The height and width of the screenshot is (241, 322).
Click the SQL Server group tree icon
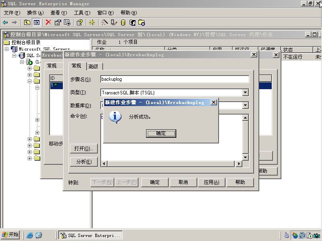[22, 55]
